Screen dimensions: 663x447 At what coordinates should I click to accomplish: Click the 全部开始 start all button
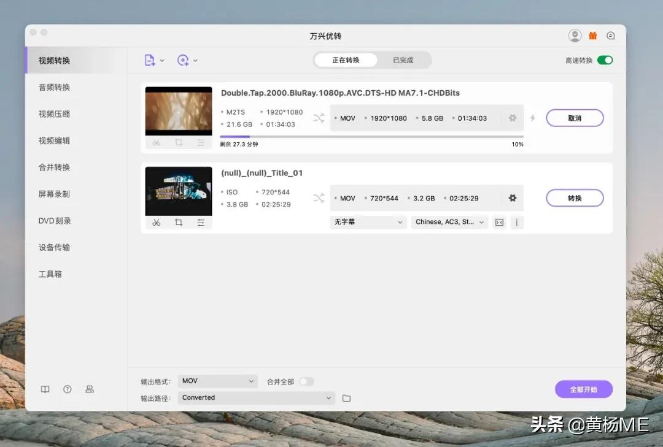pos(583,389)
